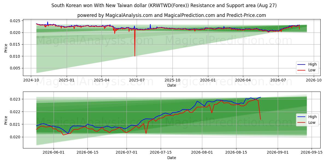
Task: Click the '2025-07' tick label
Action: (x=137, y=80)
